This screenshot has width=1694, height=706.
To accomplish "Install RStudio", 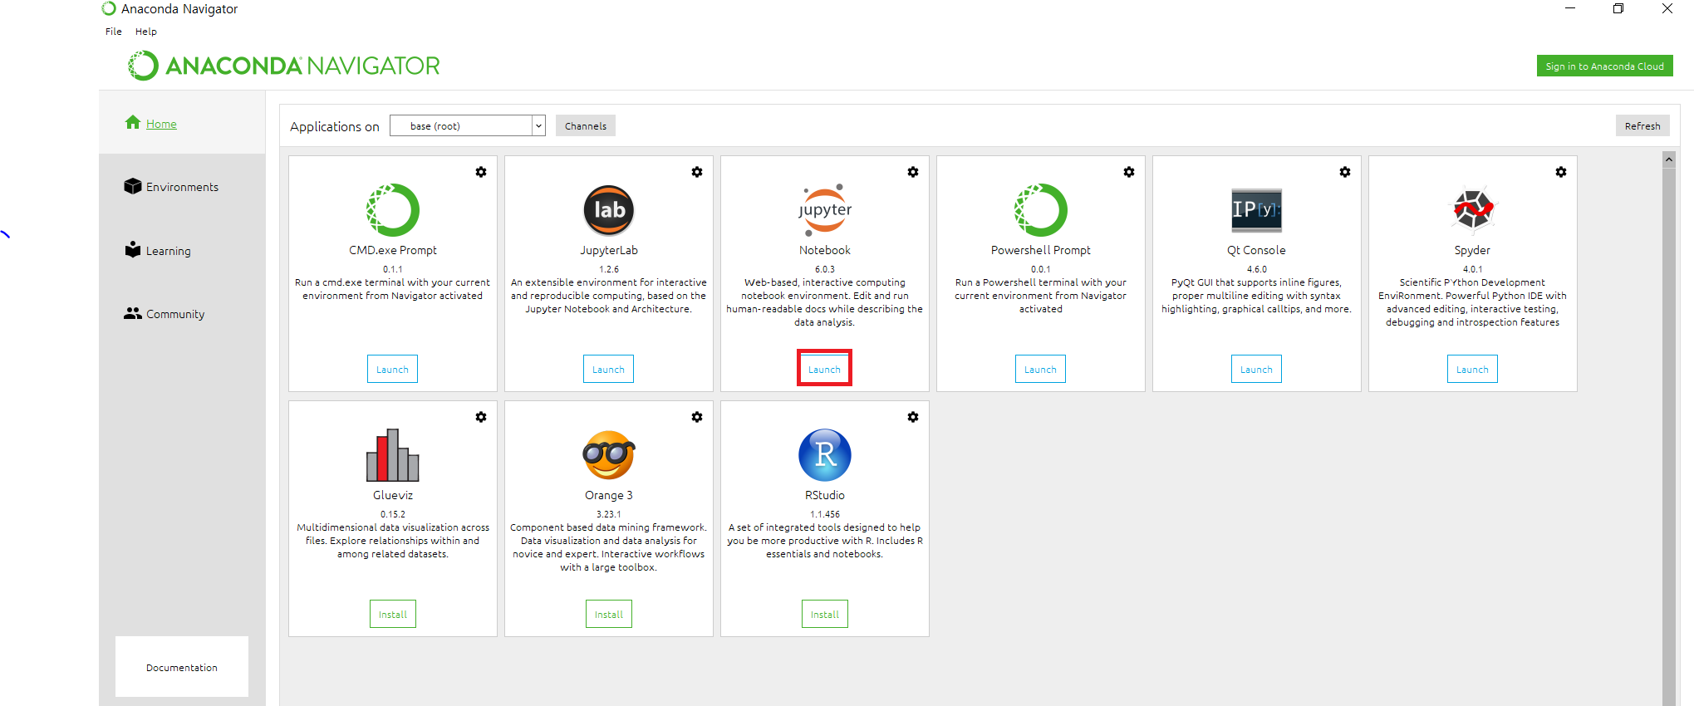I will (825, 614).
